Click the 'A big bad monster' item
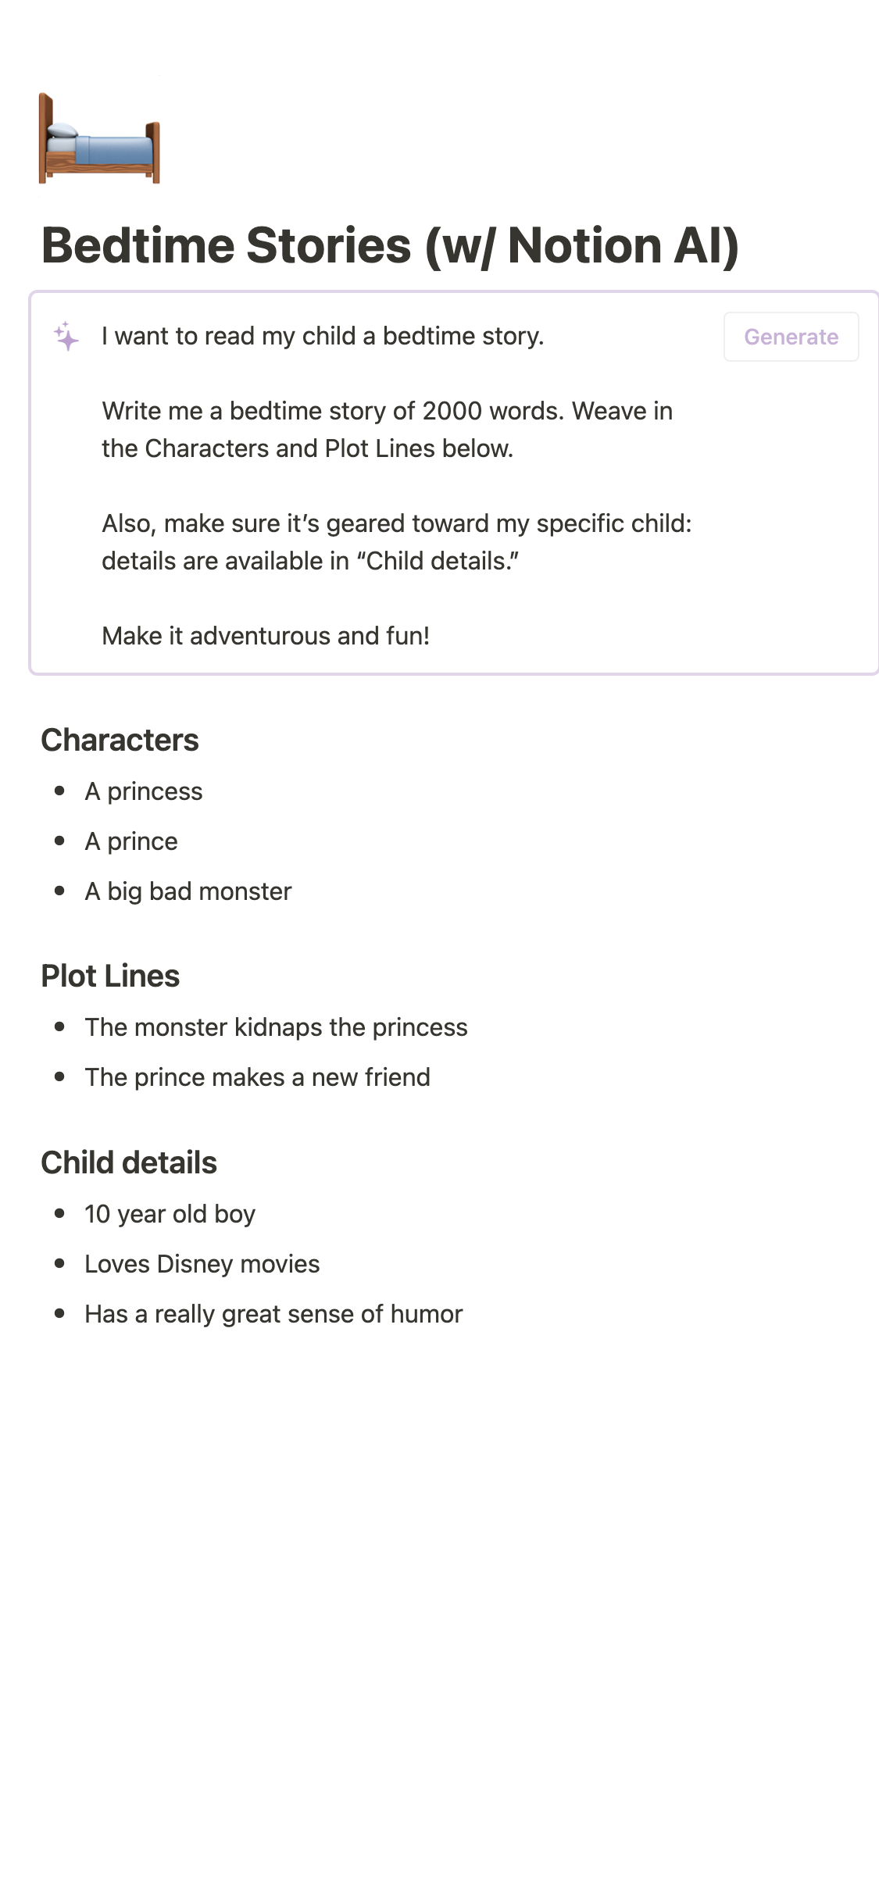 point(188,891)
